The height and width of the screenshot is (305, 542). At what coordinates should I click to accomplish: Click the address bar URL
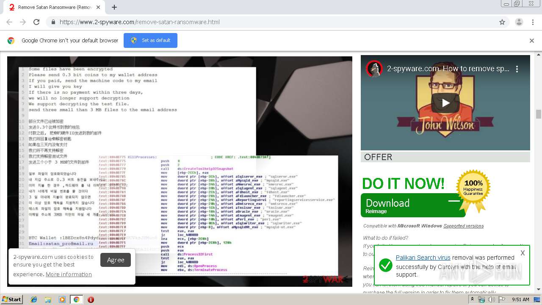(x=140, y=22)
